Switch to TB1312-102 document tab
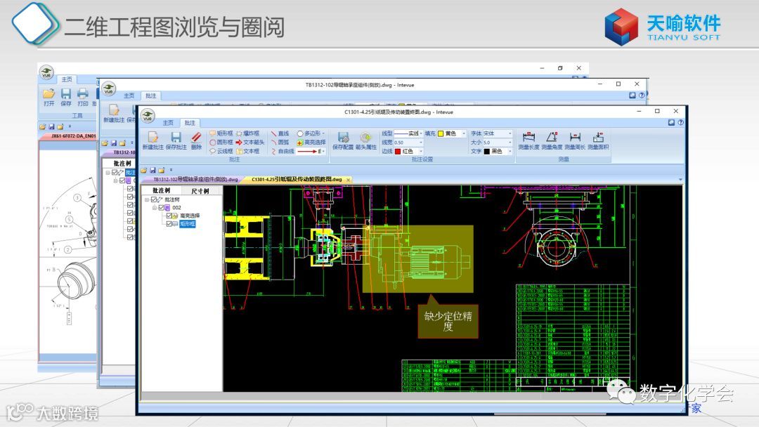The image size is (759, 427). click(x=195, y=179)
